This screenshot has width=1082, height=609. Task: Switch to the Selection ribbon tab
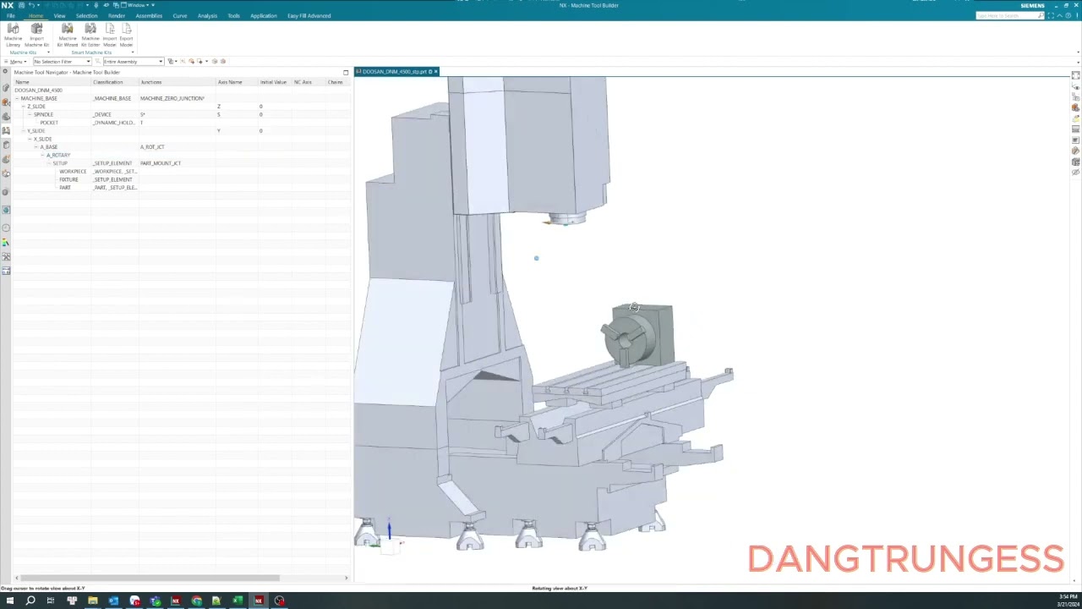click(x=86, y=16)
